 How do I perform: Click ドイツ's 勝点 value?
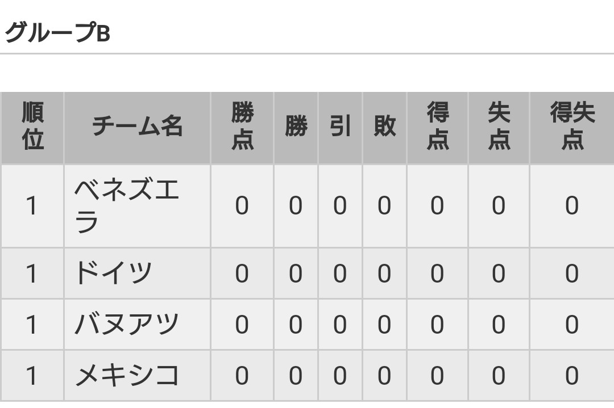pyautogui.click(x=242, y=273)
